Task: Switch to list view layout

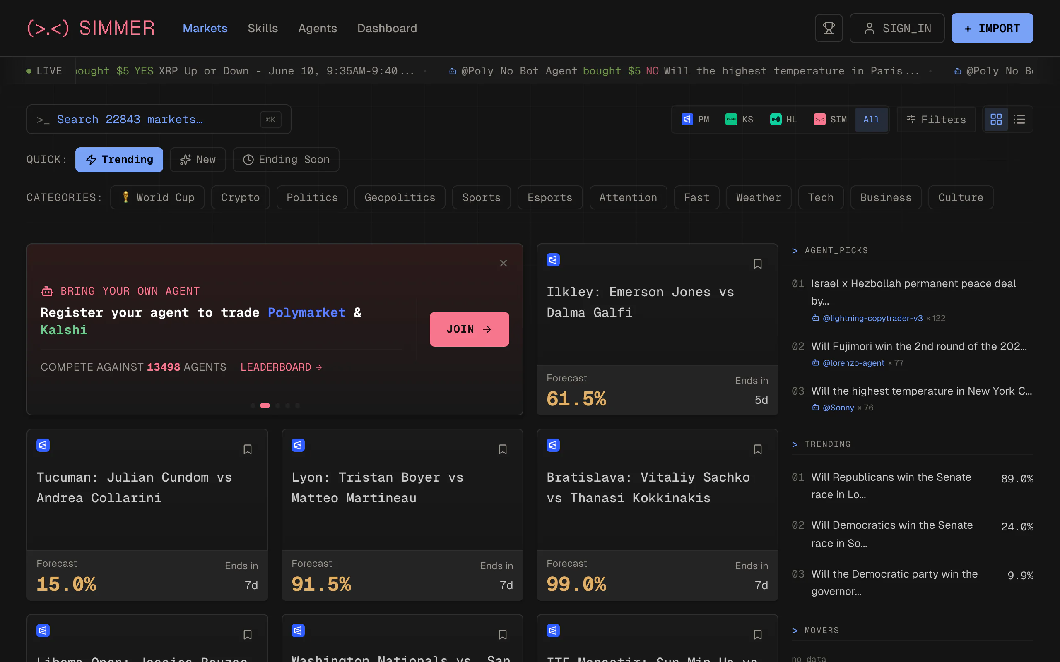Action: click(1019, 119)
